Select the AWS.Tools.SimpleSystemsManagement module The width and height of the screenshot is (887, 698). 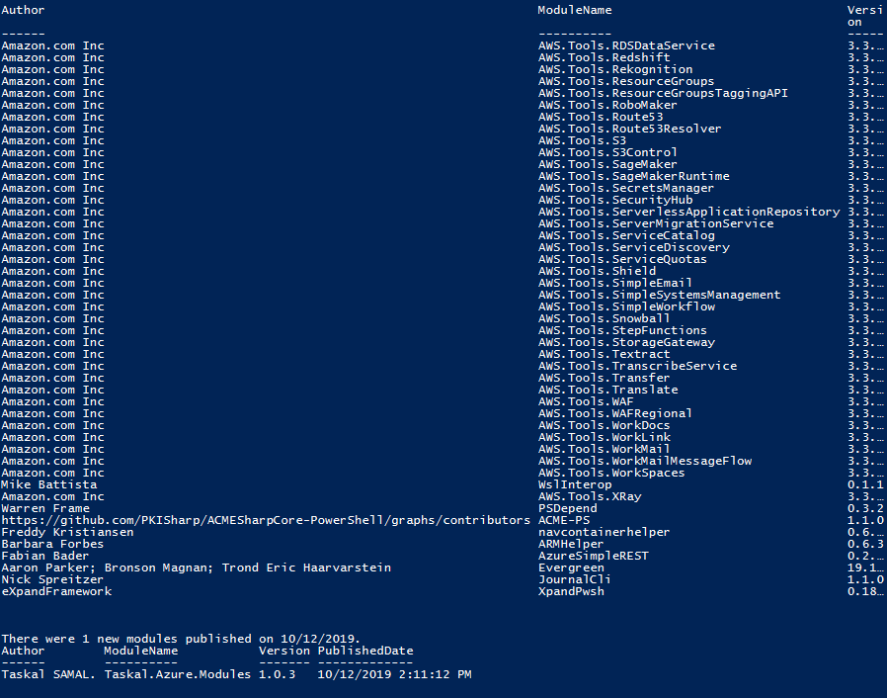(660, 295)
